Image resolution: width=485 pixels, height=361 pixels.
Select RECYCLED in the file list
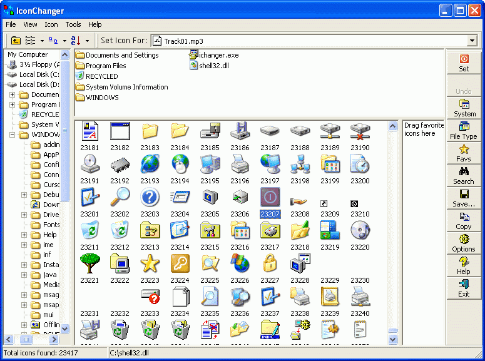coord(97,76)
